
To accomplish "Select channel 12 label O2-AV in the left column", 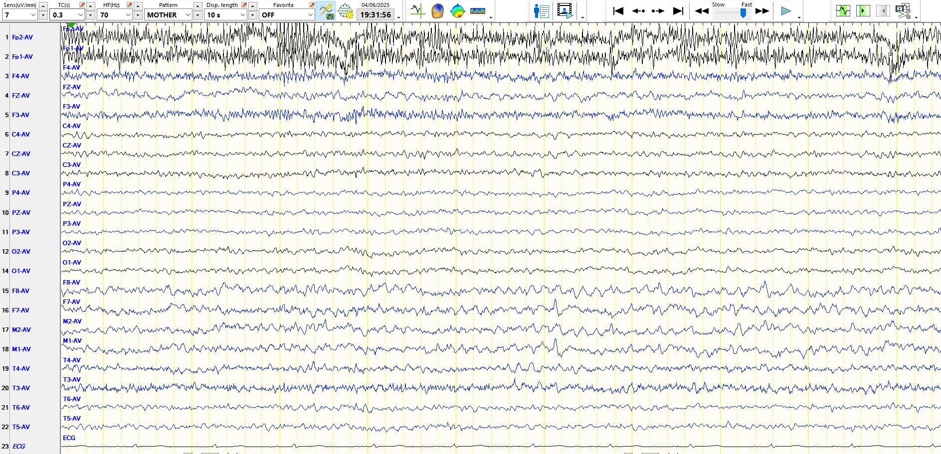I will coord(21,252).
